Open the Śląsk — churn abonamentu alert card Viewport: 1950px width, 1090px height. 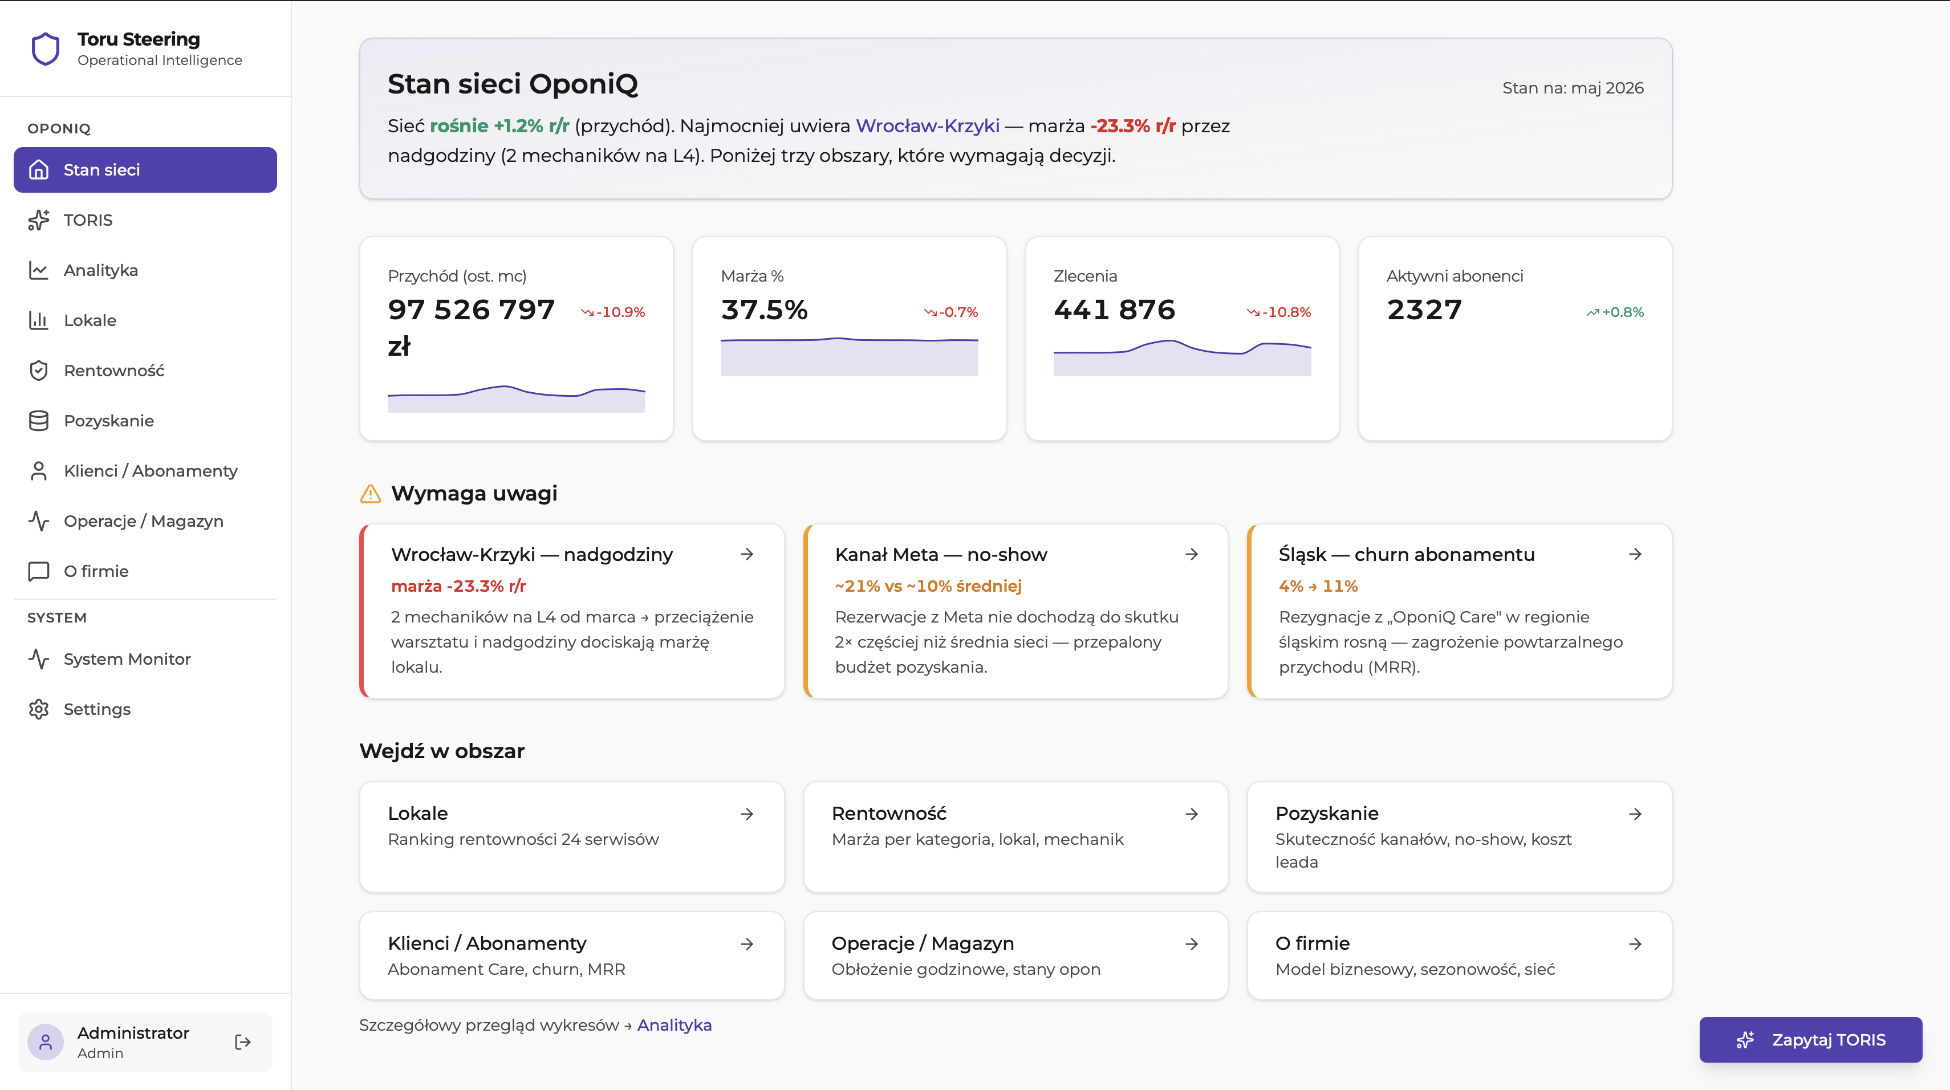(1459, 611)
